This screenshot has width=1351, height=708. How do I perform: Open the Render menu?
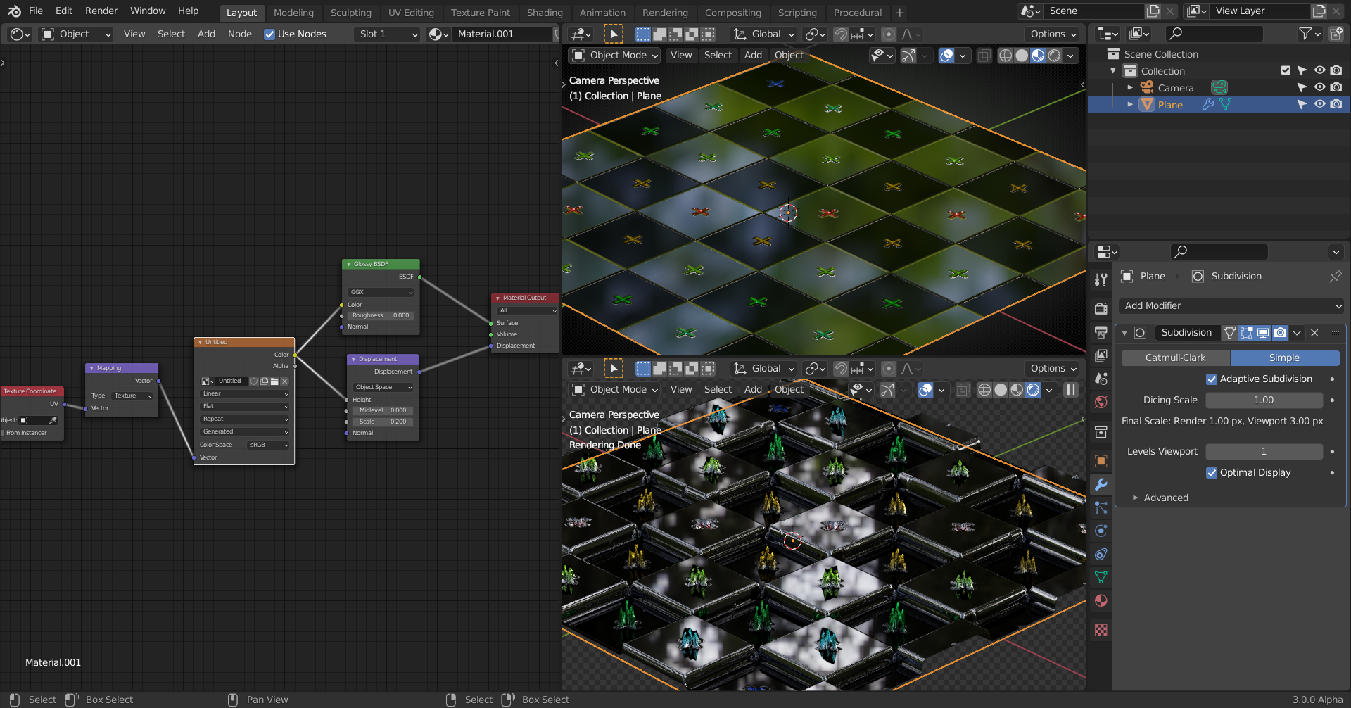[x=101, y=11]
